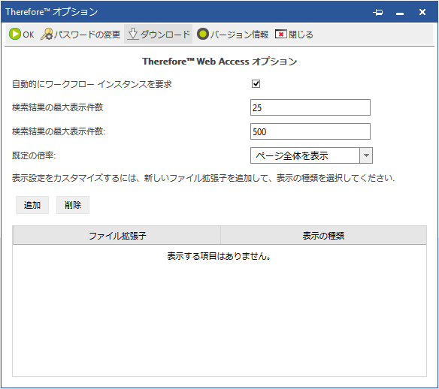The width and height of the screenshot is (439, 389).
Task: Click the 既定の倍率 label
Action: point(34,155)
